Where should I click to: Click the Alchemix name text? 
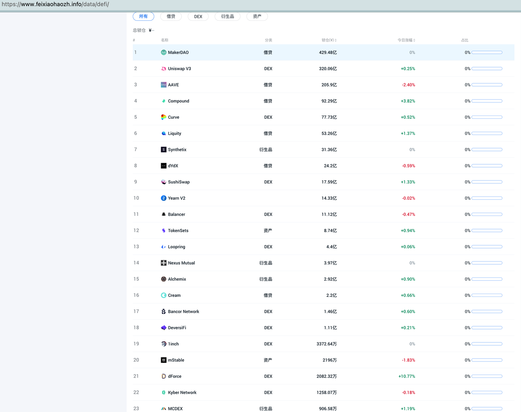point(177,279)
